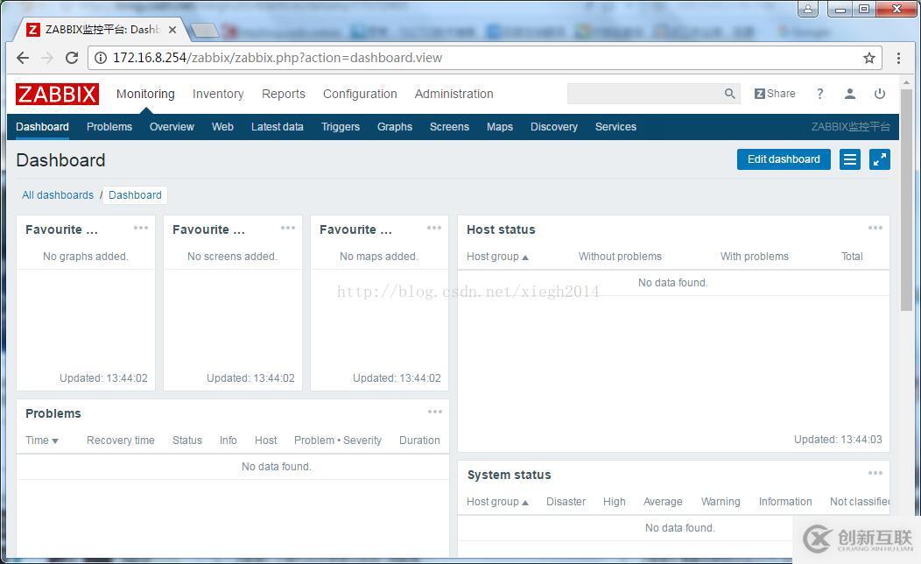Bookmark the page via the star icon
The height and width of the screenshot is (564, 921).
867,58
